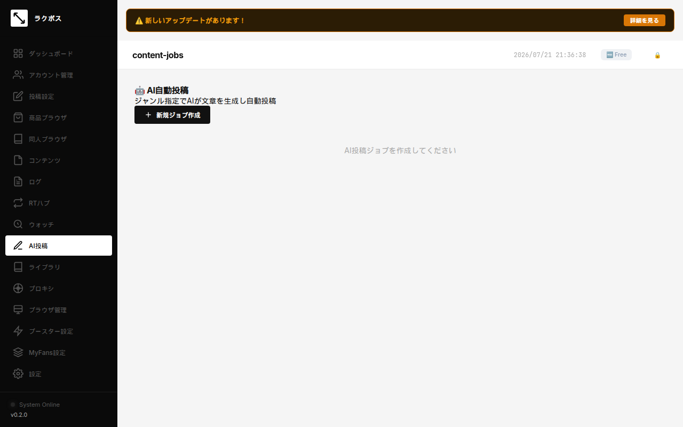683x427 pixels.
Task: Open the ブースター設定 lightning icon
Action: coord(18,331)
